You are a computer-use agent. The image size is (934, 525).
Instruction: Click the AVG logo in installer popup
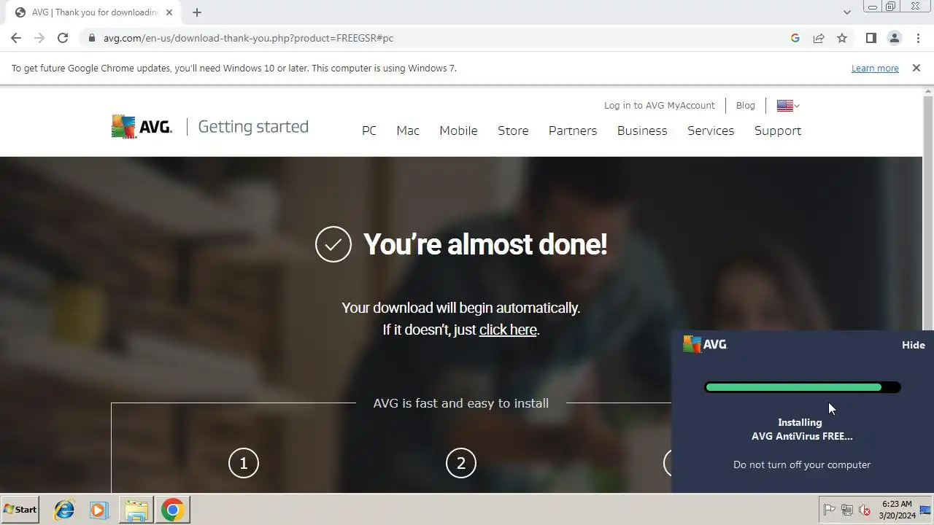[705, 344]
